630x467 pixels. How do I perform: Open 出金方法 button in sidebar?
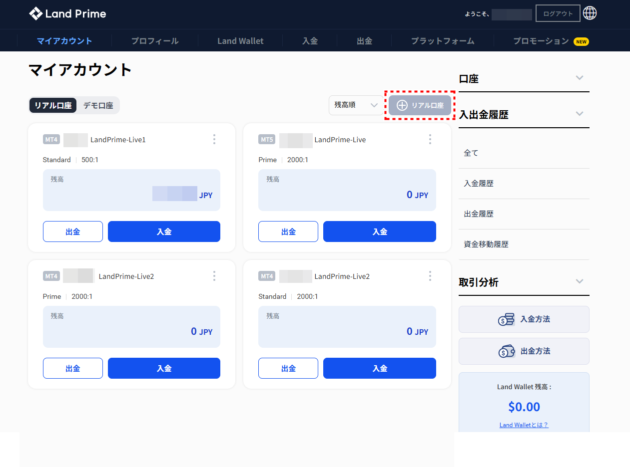point(524,351)
